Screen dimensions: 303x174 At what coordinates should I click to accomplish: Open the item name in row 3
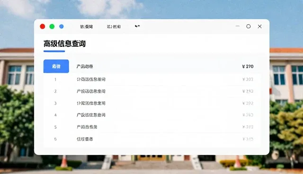pyautogui.click(x=91, y=103)
